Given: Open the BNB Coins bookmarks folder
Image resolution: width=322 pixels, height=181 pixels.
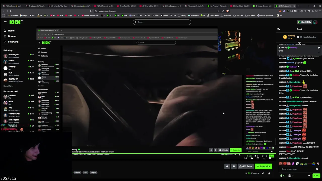Looking at the screenshot, I should (226, 15).
